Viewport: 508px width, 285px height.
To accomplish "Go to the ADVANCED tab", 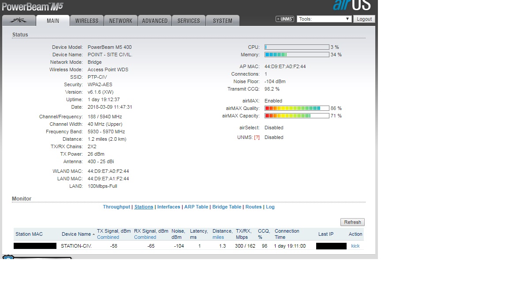I will pyautogui.click(x=155, y=21).
